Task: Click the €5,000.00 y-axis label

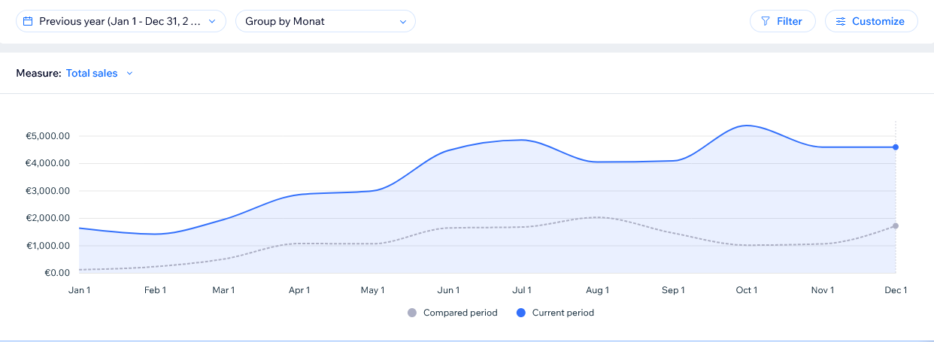Action: pos(47,136)
